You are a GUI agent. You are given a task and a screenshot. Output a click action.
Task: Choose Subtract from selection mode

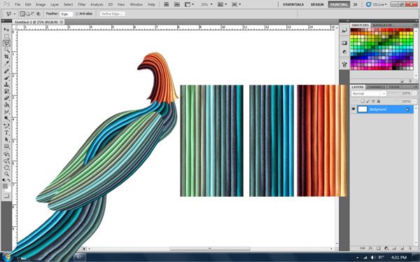(x=33, y=14)
